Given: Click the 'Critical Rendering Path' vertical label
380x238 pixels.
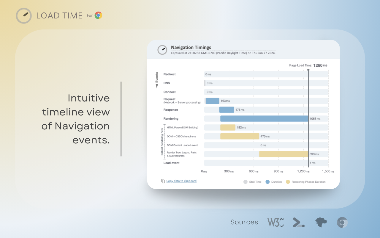Looking at the screenshot, I should pos(162,142).
